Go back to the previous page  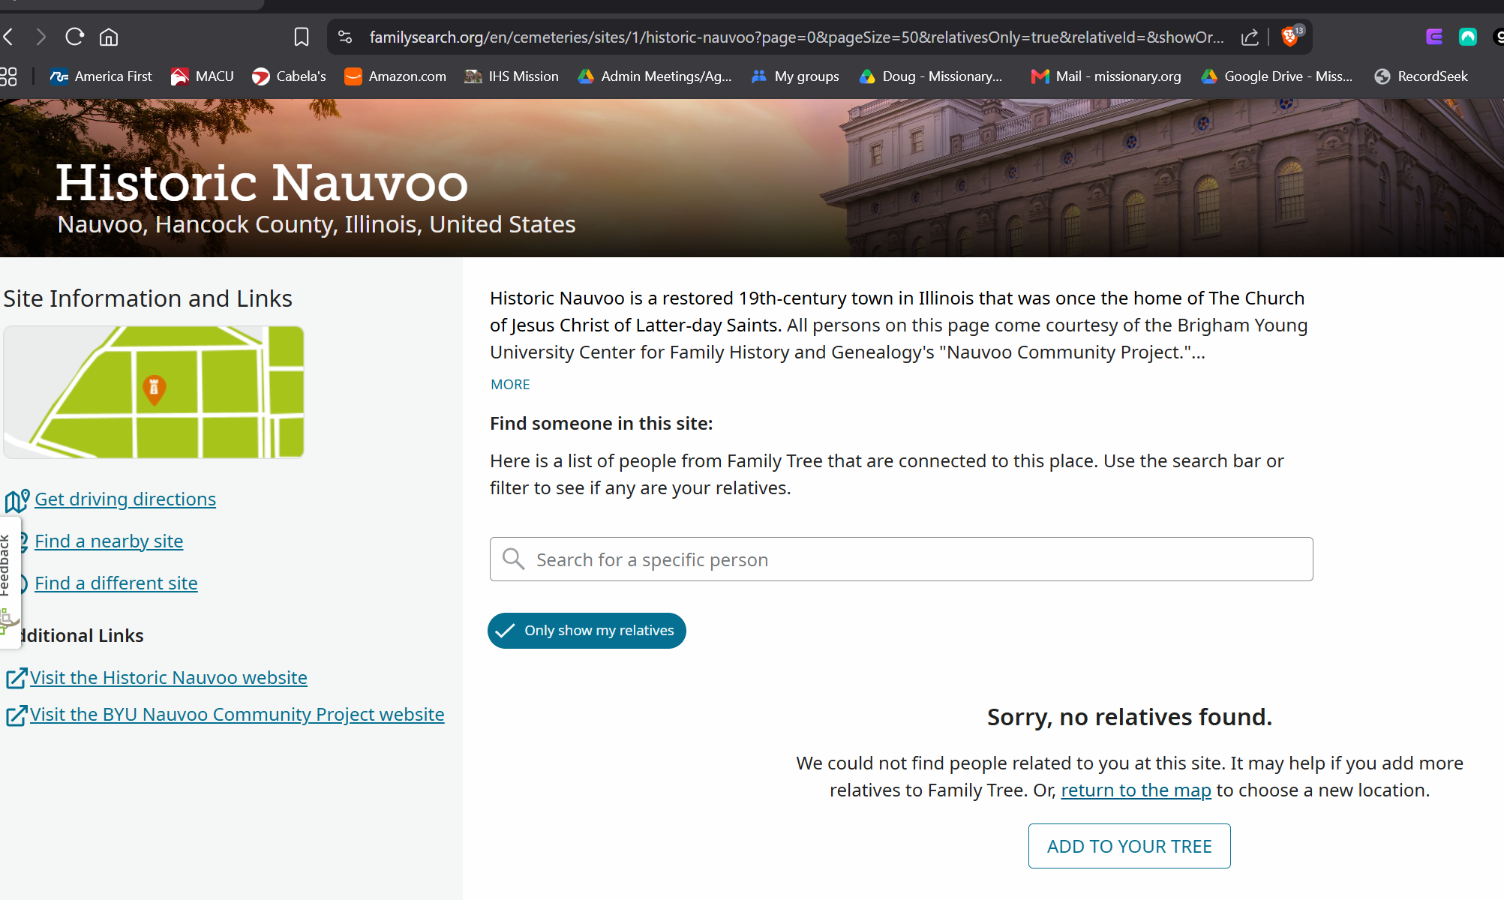pos(9,37)
